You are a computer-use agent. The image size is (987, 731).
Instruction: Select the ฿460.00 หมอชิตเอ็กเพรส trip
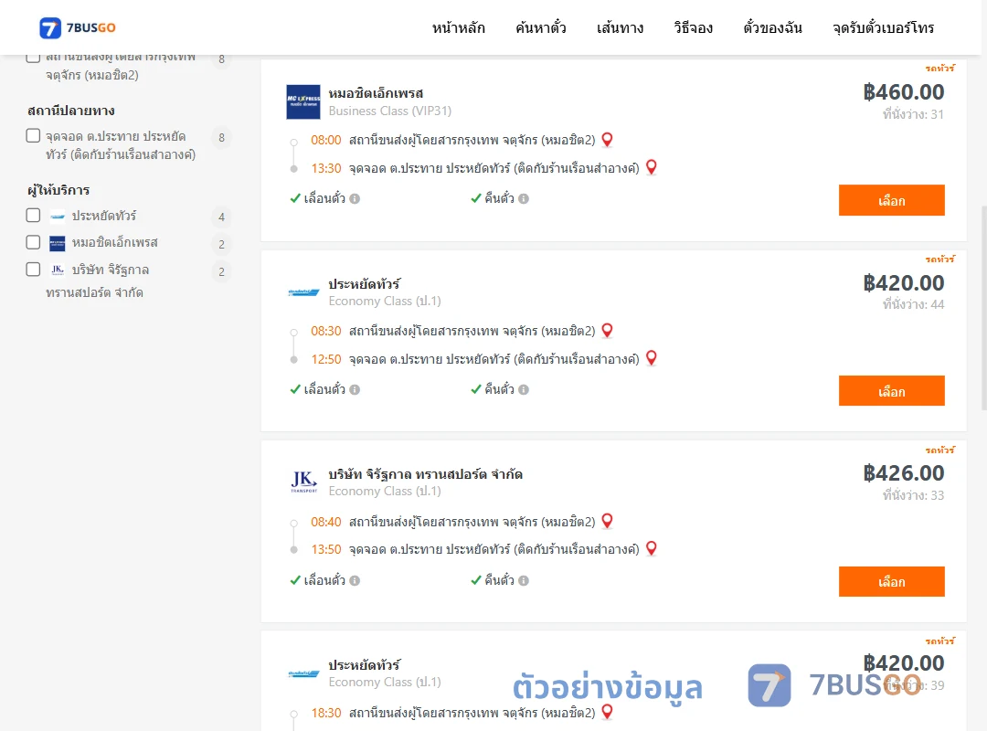point(891,200)
